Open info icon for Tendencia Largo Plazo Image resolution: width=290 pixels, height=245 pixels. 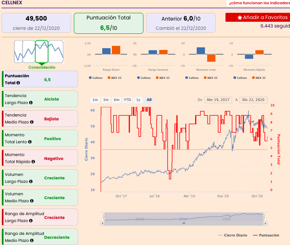tap(31, 103)
